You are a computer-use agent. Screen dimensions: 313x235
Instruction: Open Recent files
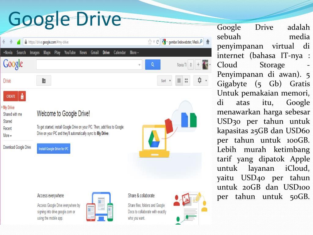pos(7,128)
